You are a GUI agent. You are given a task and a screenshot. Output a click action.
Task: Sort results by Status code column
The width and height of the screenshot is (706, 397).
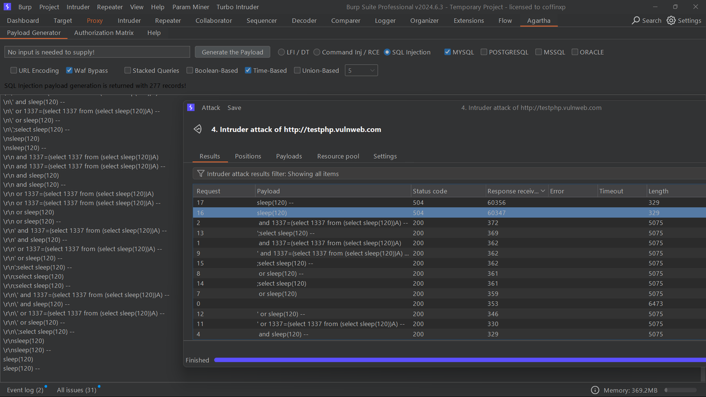tap(448, 191)
